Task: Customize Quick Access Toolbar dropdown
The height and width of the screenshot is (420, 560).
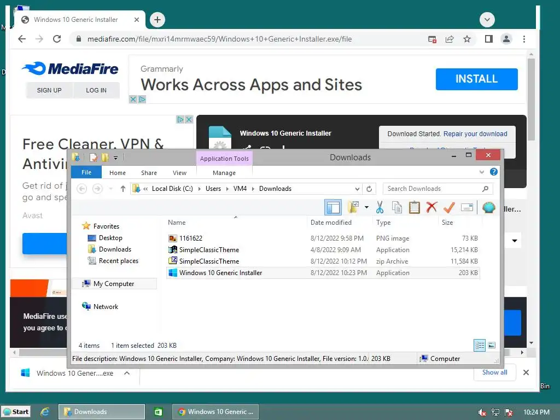Action: [x=116, y=157]
